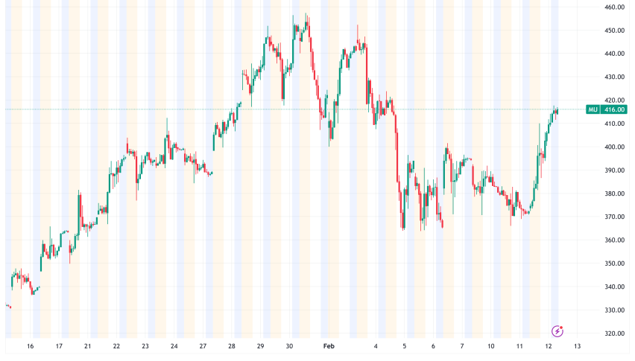Select date 7 on the time axis

click(x=462, y=347)
